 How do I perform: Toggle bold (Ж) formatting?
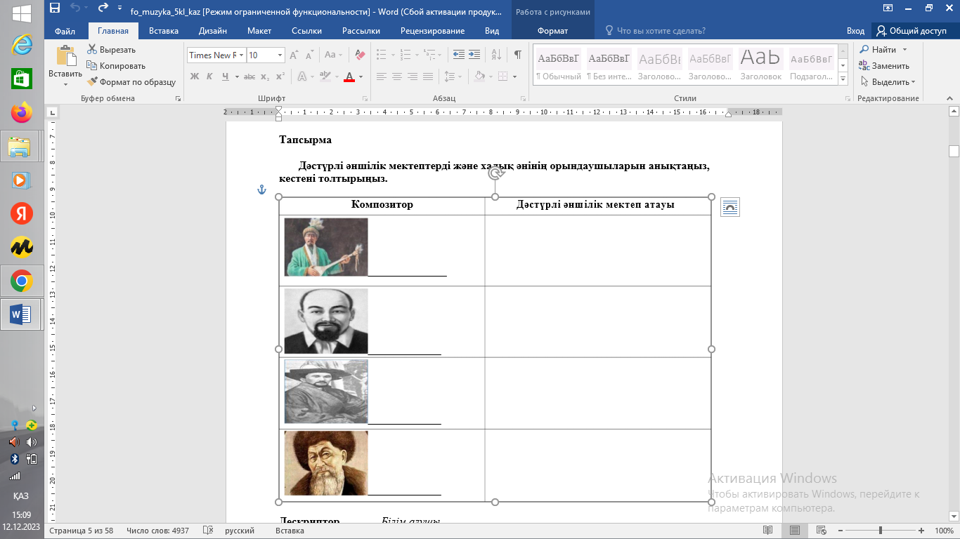[x=195, y=76]
